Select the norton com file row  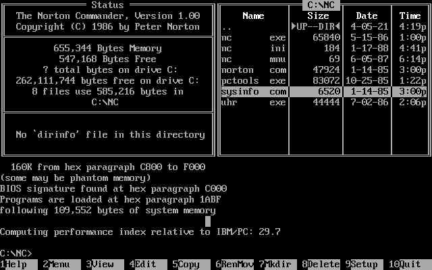(324, 70)
